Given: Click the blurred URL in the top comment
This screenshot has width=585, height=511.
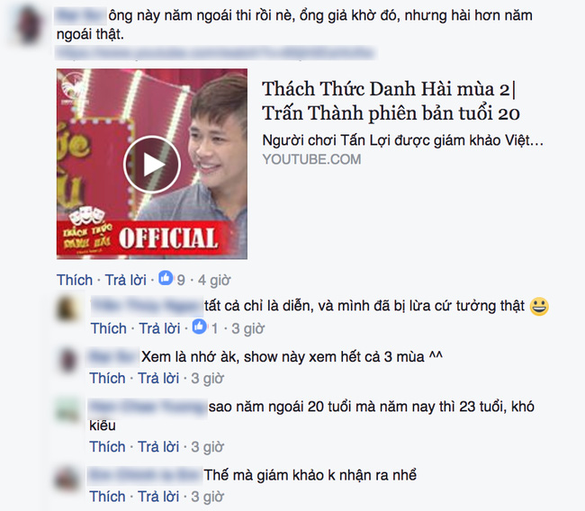Looking at the screenshot, I should pos(215,53).
